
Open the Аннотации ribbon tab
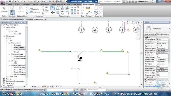(x=26, y=4)
